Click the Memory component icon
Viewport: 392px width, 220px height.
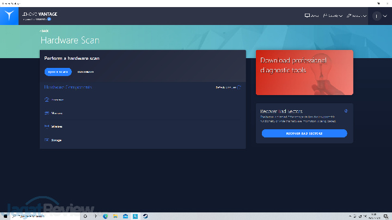coord(47,113)
